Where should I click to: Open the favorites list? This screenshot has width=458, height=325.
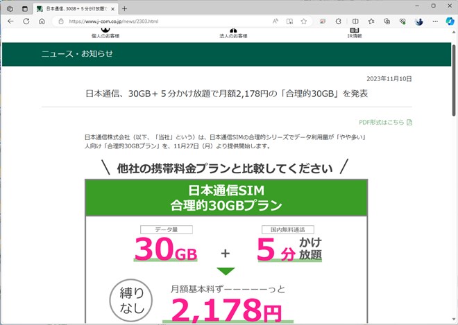[371, 21]
